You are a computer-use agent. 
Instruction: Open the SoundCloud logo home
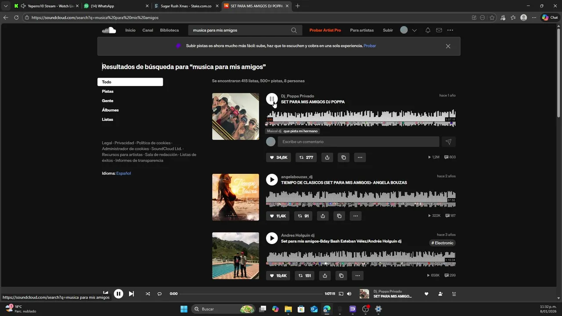coord(109,30)
